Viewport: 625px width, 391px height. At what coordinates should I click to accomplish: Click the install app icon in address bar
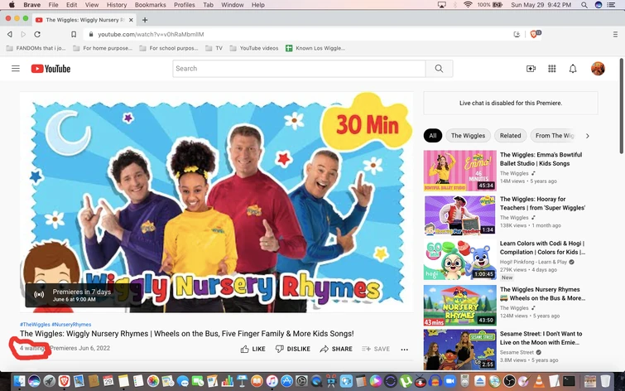tap(517, 34)
